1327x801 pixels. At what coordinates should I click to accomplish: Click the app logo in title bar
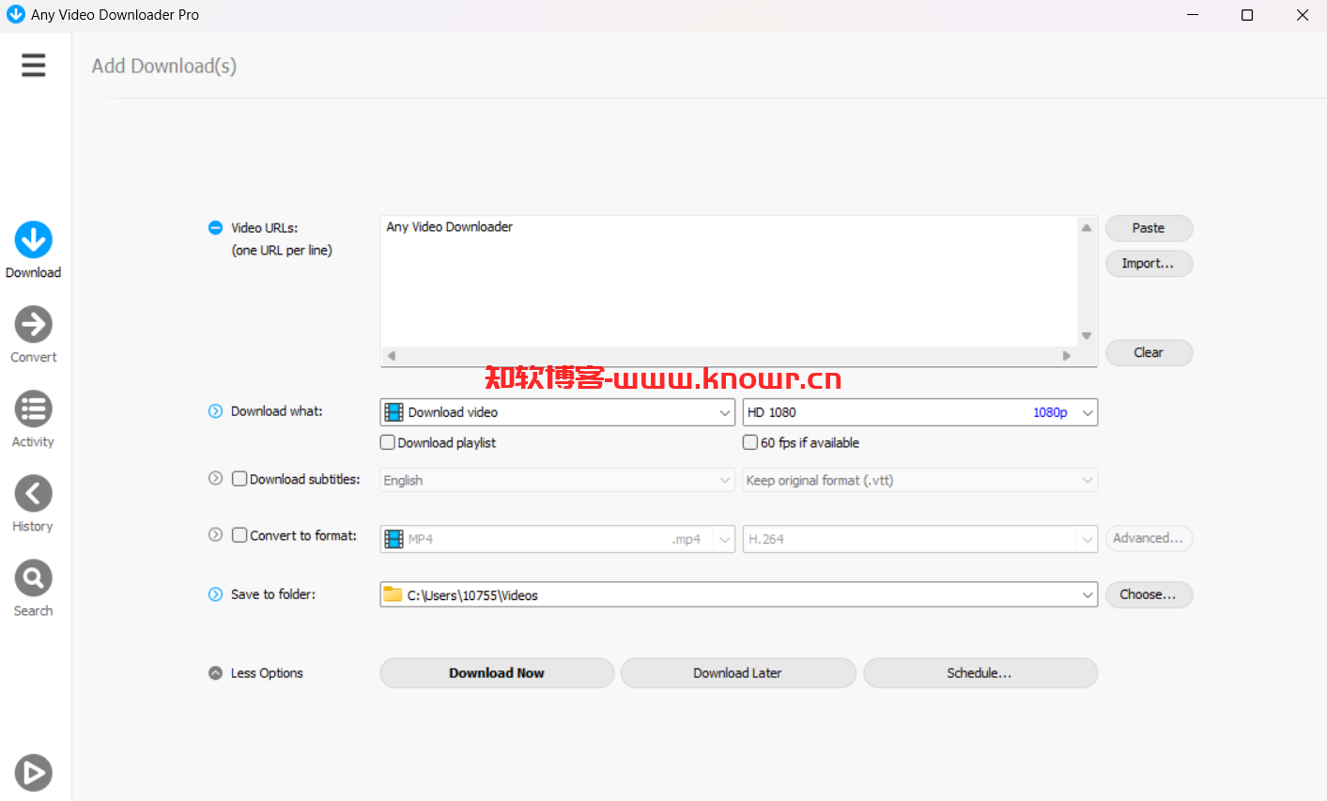[x=15, y=15]
